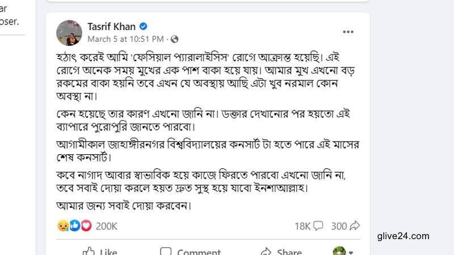Click the public globe audience icon

click(175, 39)
